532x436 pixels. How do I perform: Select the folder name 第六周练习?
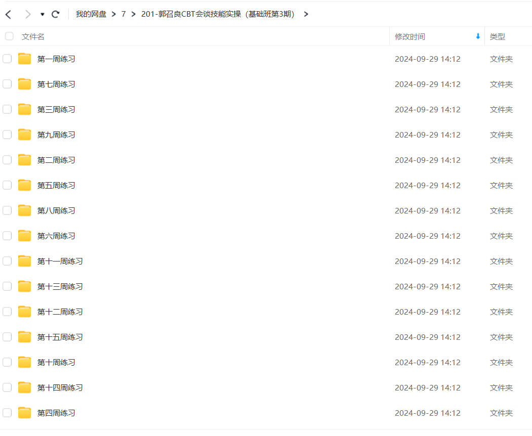coord(56,236)
